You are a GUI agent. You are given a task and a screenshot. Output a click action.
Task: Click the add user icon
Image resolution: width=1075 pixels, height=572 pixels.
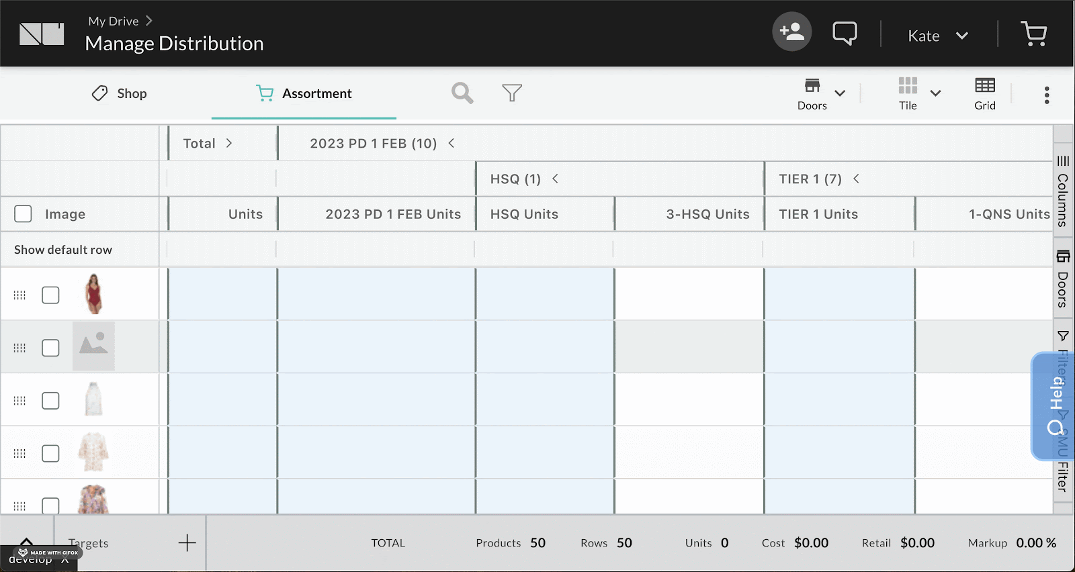pos(791,32)
